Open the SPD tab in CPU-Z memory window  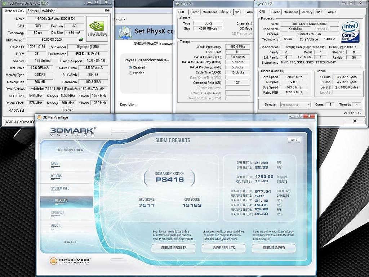pos(238,12)
